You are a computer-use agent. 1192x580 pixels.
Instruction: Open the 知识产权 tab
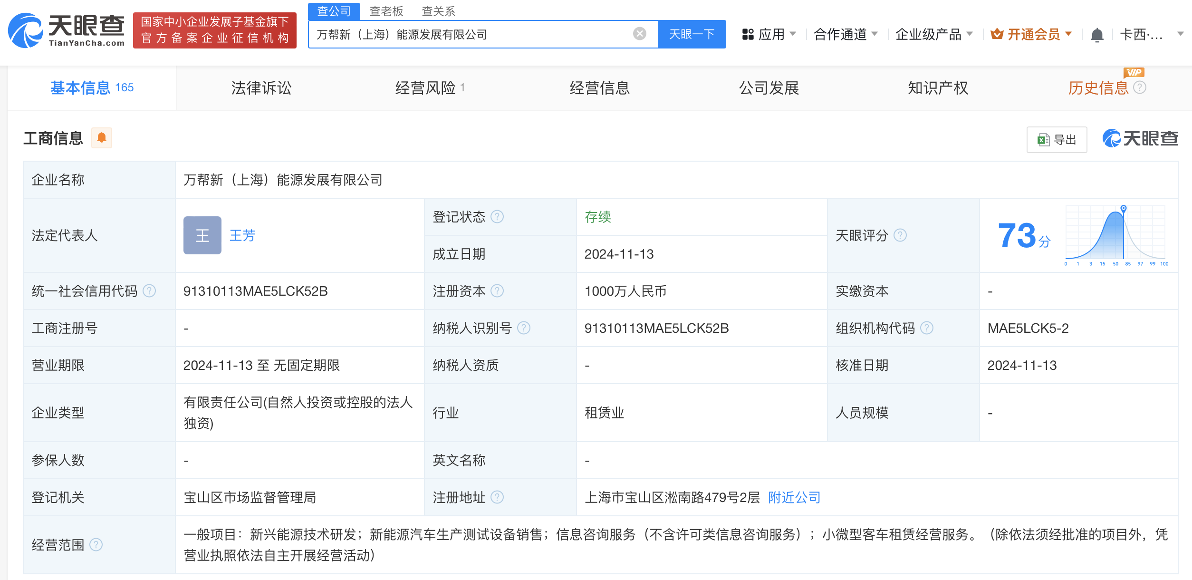937,88
